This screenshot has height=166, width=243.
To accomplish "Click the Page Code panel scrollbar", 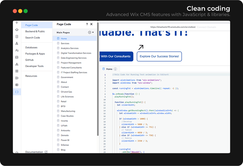I will pos(98,79).
